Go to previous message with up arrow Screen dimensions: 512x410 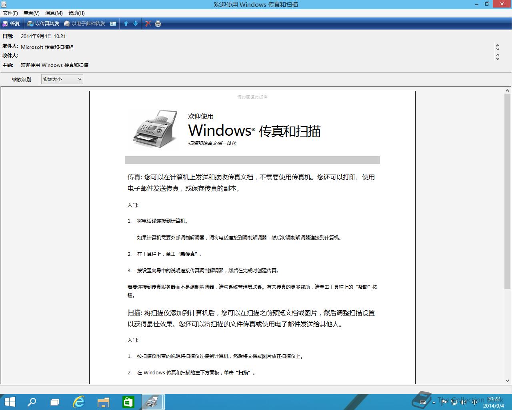coord(126,24)
